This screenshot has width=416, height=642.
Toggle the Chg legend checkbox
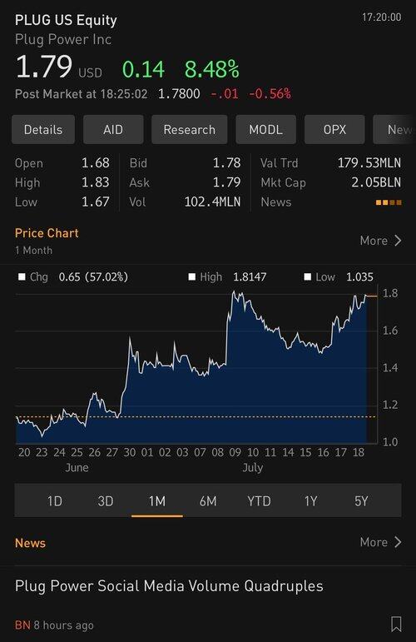[x=22, y=277]
